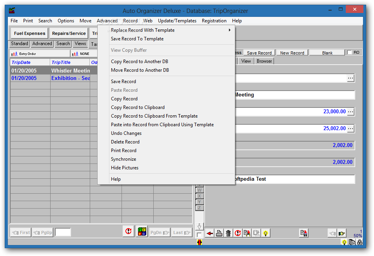374x256 pixels.
Task: Click the refresh icon left of colored blocks
Action: pyautogui.click(x=128, y=231)
